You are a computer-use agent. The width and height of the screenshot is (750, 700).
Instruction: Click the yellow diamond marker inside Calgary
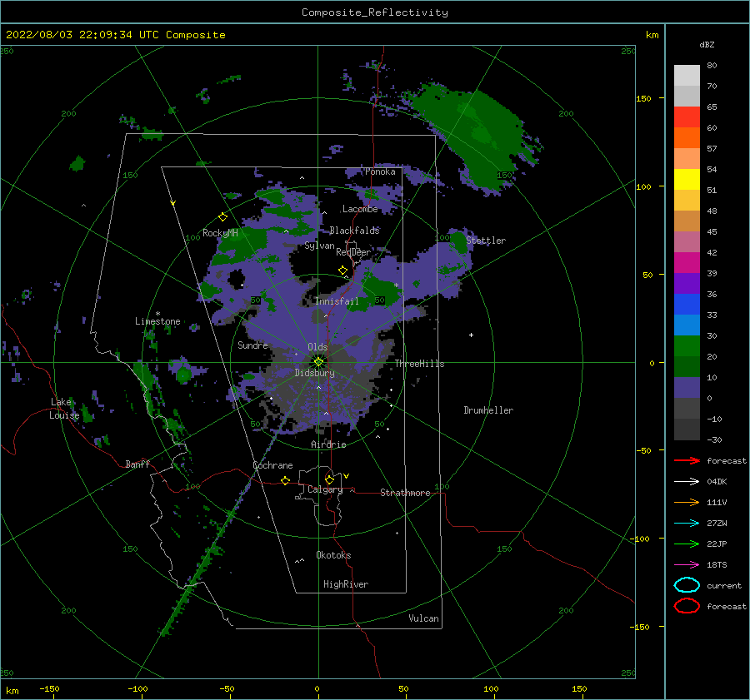click(x=329, y=479)
